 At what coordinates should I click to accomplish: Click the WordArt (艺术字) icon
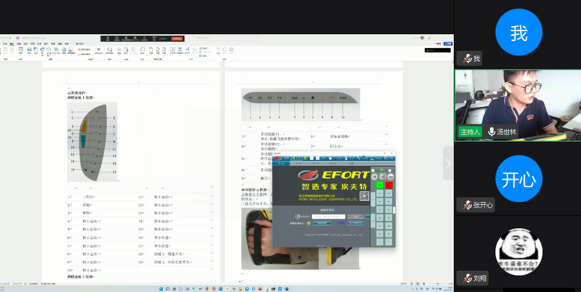point(188,51)
